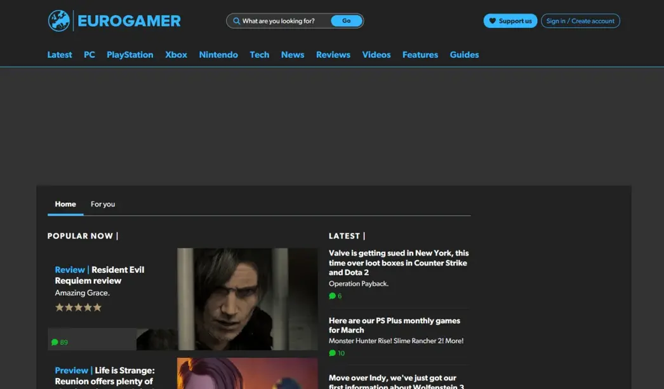The height and width of the screenshot is (389, 664).
Task: Click the search magnifier icon
Action: (x=236, y=21)
